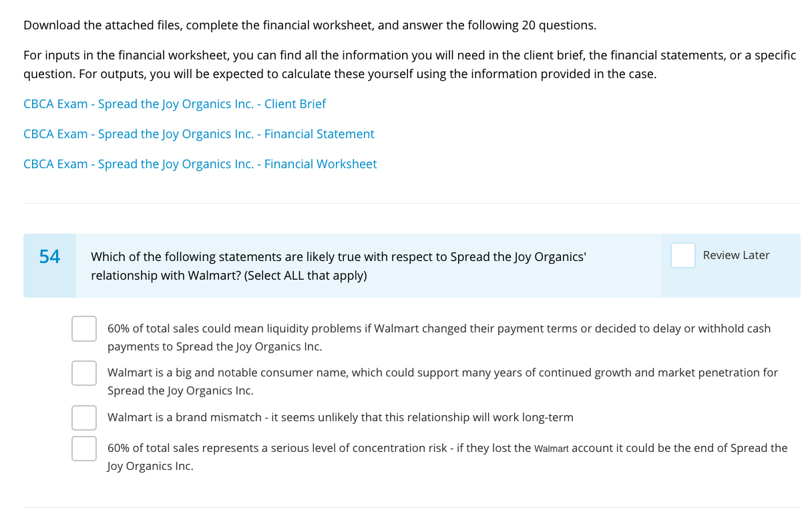Click the question text about the Walmart relationship
The image size is (812, 522).
click(x=338, y=257)
